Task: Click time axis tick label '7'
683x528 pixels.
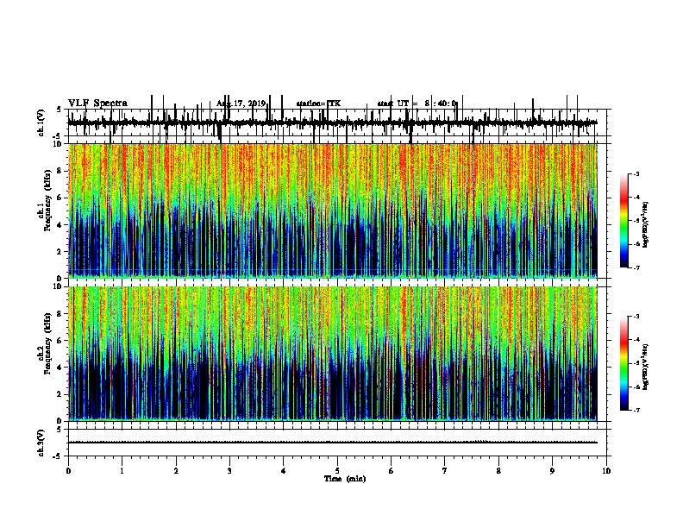Action: (445, 471)
